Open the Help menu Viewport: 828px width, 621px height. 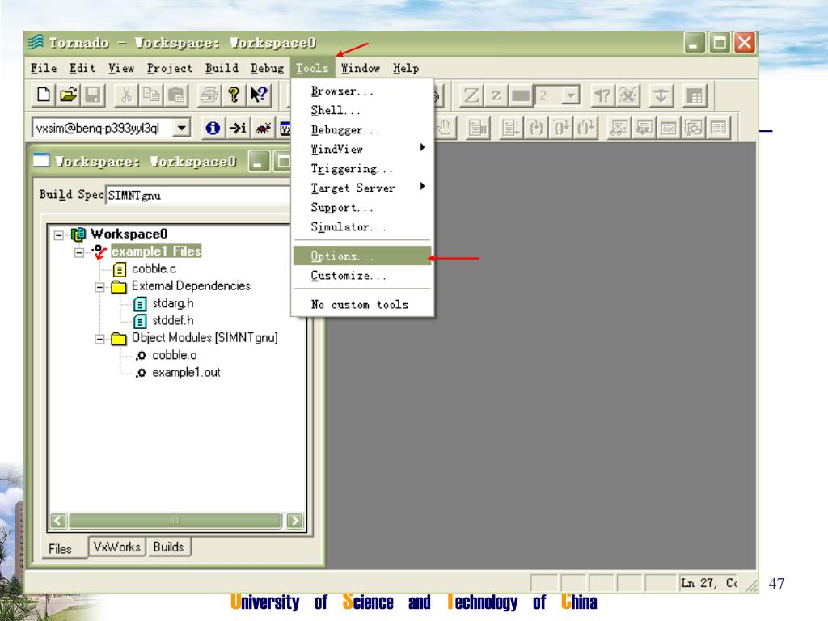406,68
